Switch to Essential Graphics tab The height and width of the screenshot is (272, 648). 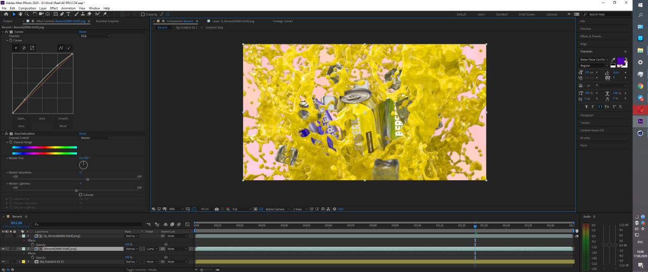(107, 21)
